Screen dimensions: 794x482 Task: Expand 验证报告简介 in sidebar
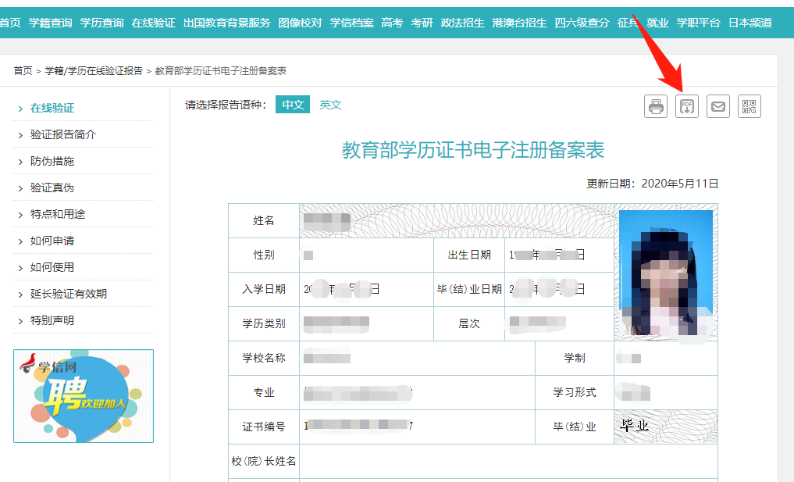pyautogui.click(x=63, y=134)
